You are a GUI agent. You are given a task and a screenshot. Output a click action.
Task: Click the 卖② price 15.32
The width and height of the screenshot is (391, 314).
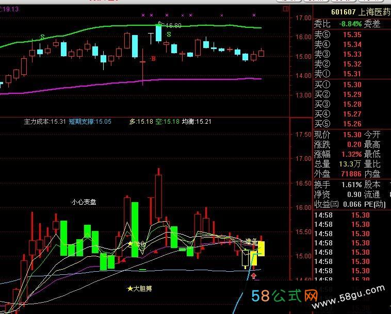(352, 64)
